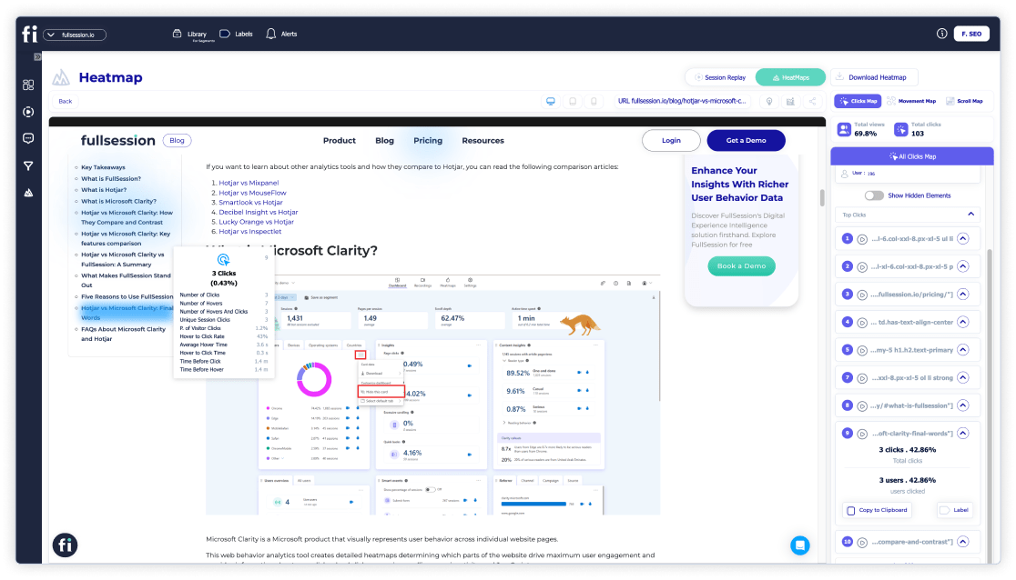Screen dimensions: 1016x580
Task: Click the lightbulb insights icon
Action: (769, 102)
